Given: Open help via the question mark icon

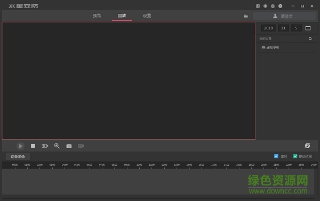Looking at the screenshot, I should [280, 6].
